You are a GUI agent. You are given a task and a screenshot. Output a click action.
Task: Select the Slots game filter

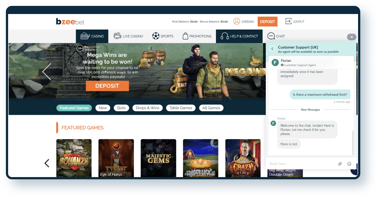point(121,108)
